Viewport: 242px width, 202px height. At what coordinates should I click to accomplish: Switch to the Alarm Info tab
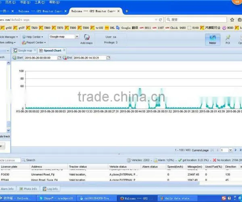[x=7, y=189]
